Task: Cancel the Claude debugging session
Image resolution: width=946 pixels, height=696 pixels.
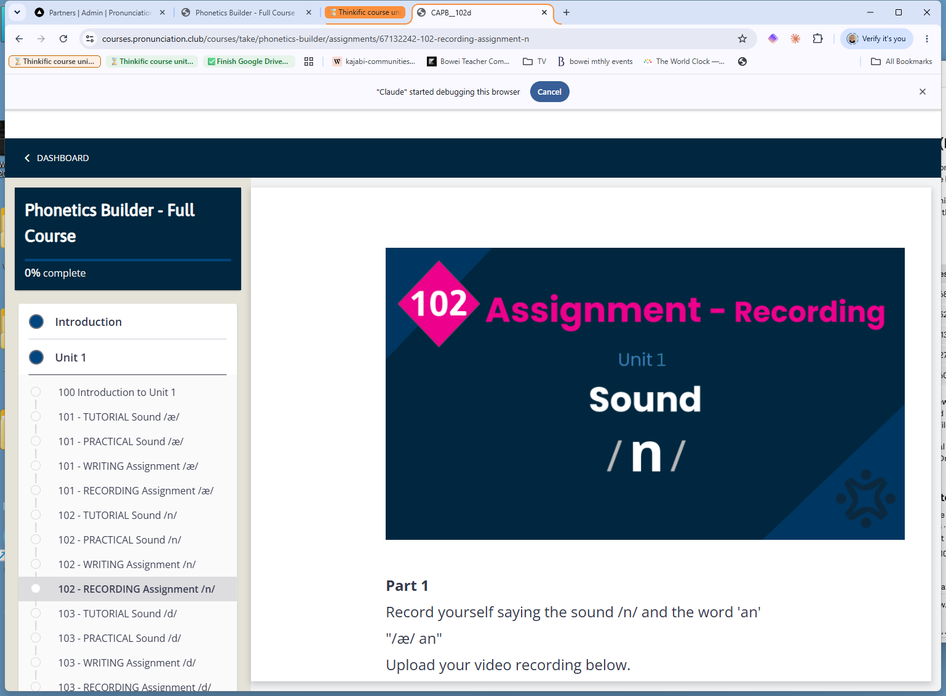Action: 549,92
